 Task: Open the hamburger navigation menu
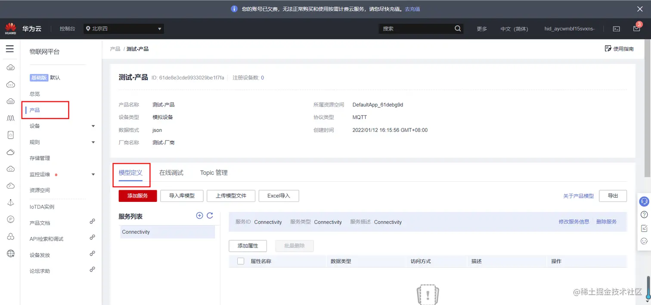tap(10, 49)
